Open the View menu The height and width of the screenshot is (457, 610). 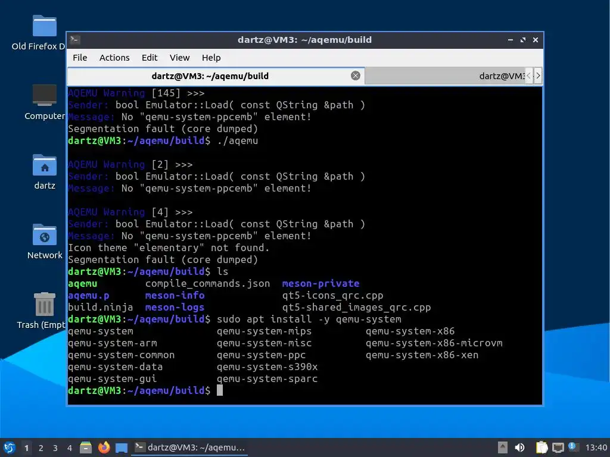tap(179, 58)
